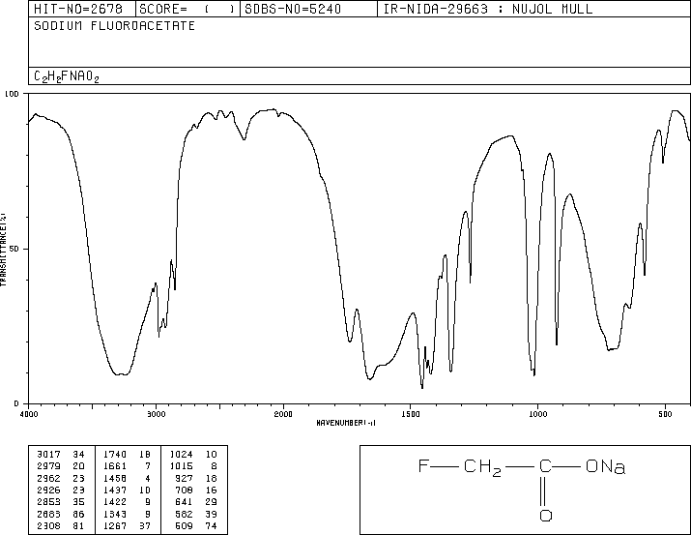Click transmittance 7 beside peak 1661
The image size is (691, 535).
tap(148, 466)
